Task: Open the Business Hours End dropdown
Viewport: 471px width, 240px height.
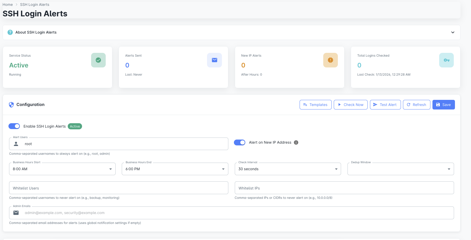Action: (175, 169)
